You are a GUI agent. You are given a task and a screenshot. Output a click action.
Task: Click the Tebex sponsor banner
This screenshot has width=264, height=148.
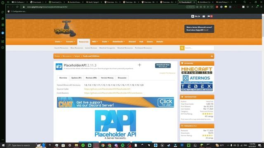pos(197,87)
